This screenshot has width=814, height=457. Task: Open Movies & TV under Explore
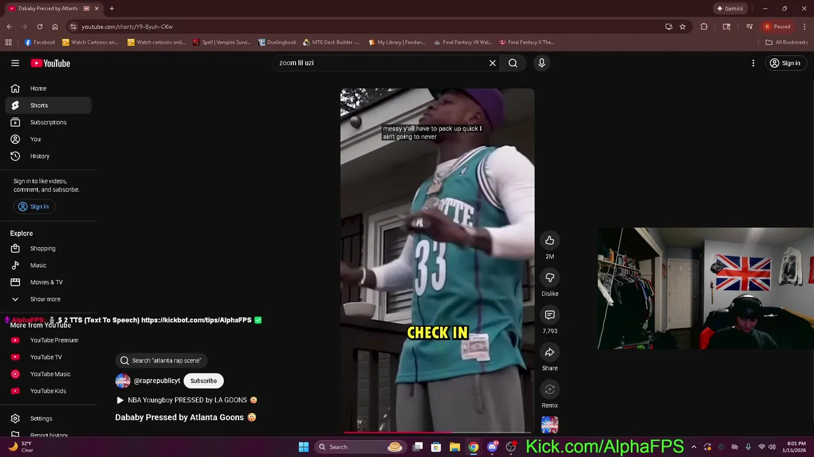(48, 282)
